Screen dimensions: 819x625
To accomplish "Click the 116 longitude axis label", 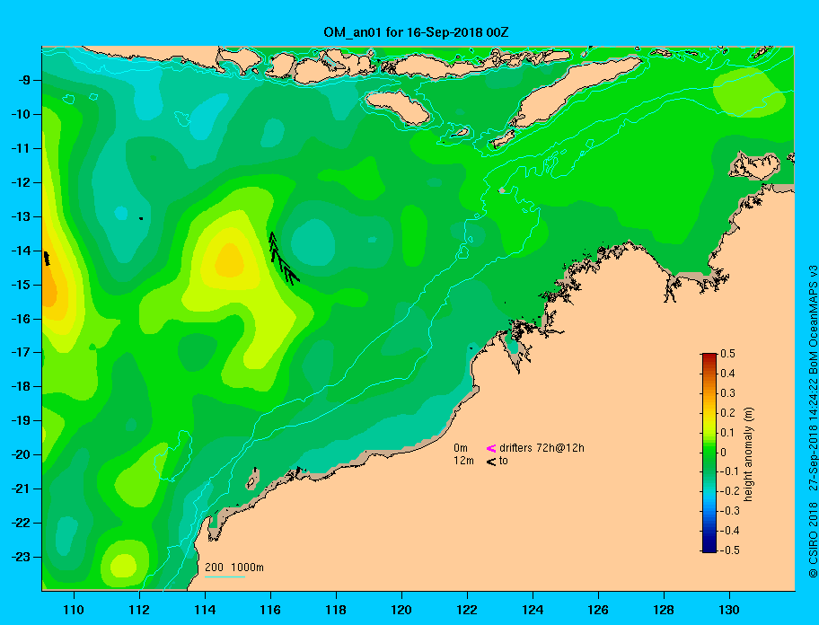I will point(270,610).
